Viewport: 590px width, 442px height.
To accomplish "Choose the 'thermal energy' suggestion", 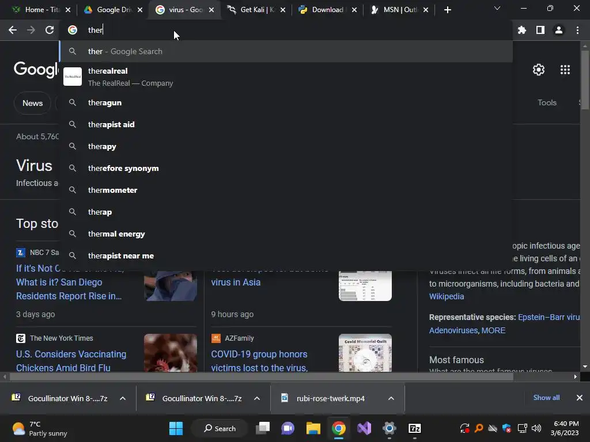I will 286,234.
